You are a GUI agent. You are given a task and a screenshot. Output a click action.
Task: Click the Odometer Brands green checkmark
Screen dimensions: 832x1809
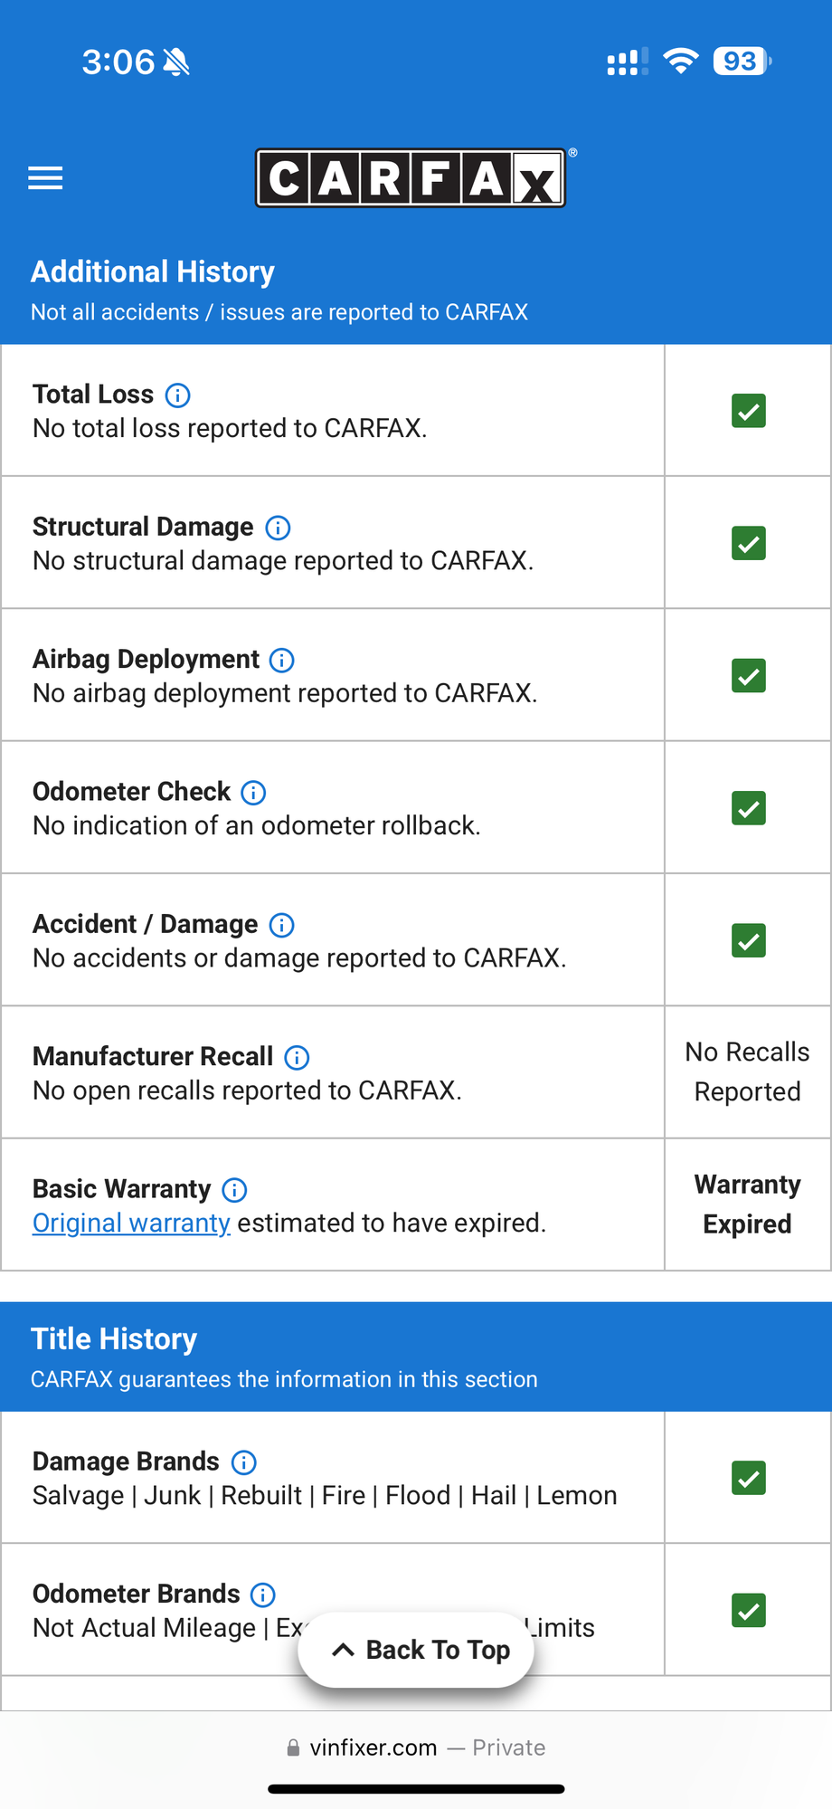(749, 1611)
